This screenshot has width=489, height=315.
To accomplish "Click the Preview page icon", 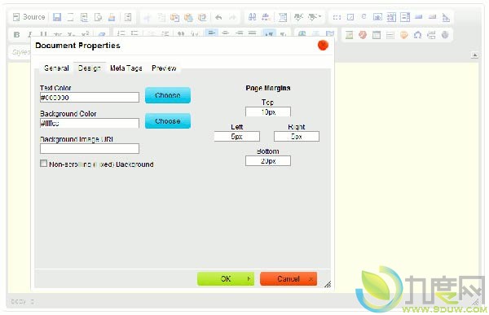I will pyautogui.click(x=98, y=17).
